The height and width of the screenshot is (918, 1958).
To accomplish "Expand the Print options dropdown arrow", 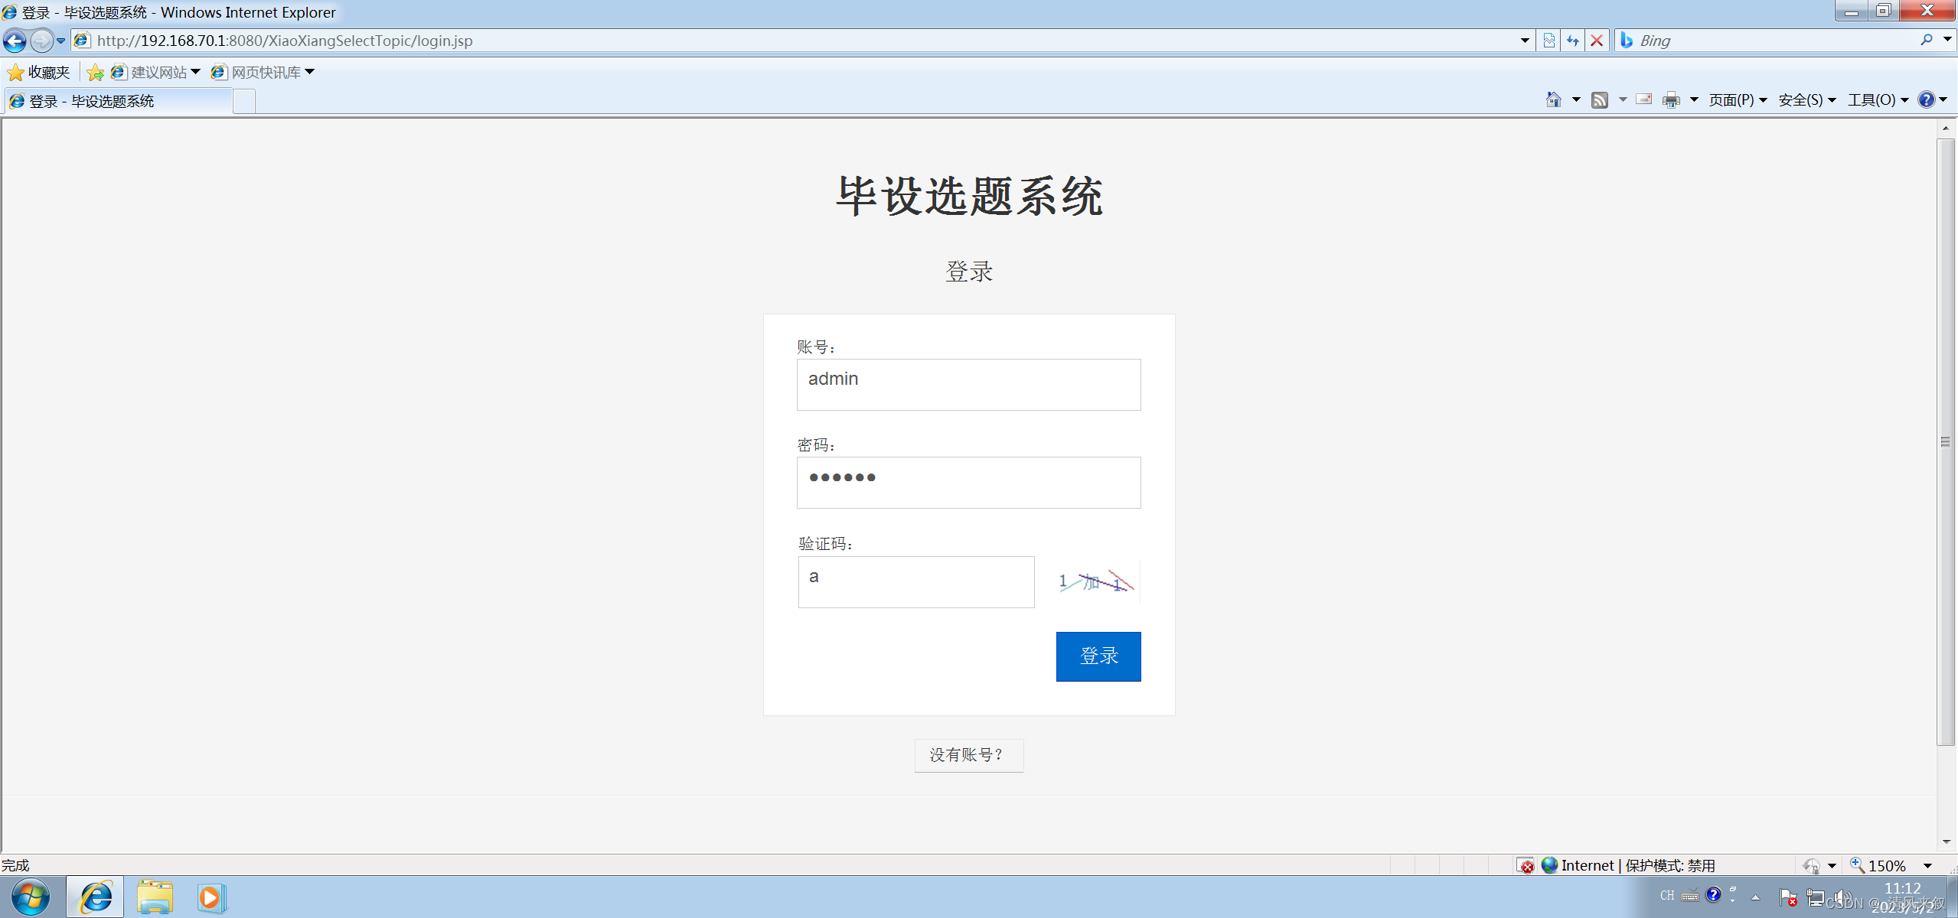I will click(1694, 100).
